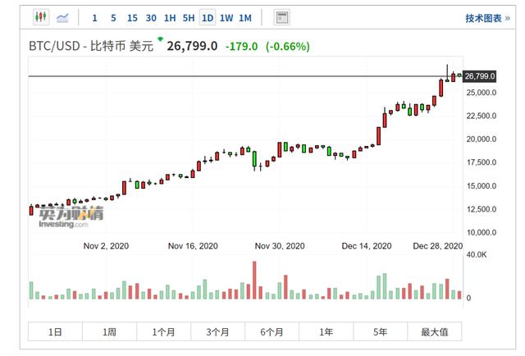Pick the 1M interval
This screenshot has height=356, width=525.
click(245, 17)
